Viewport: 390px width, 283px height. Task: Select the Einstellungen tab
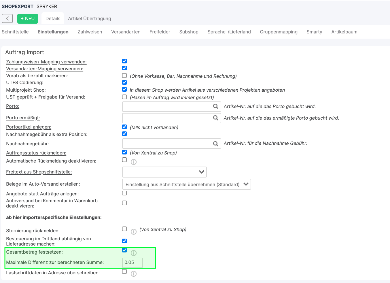[x=53, y=32]
